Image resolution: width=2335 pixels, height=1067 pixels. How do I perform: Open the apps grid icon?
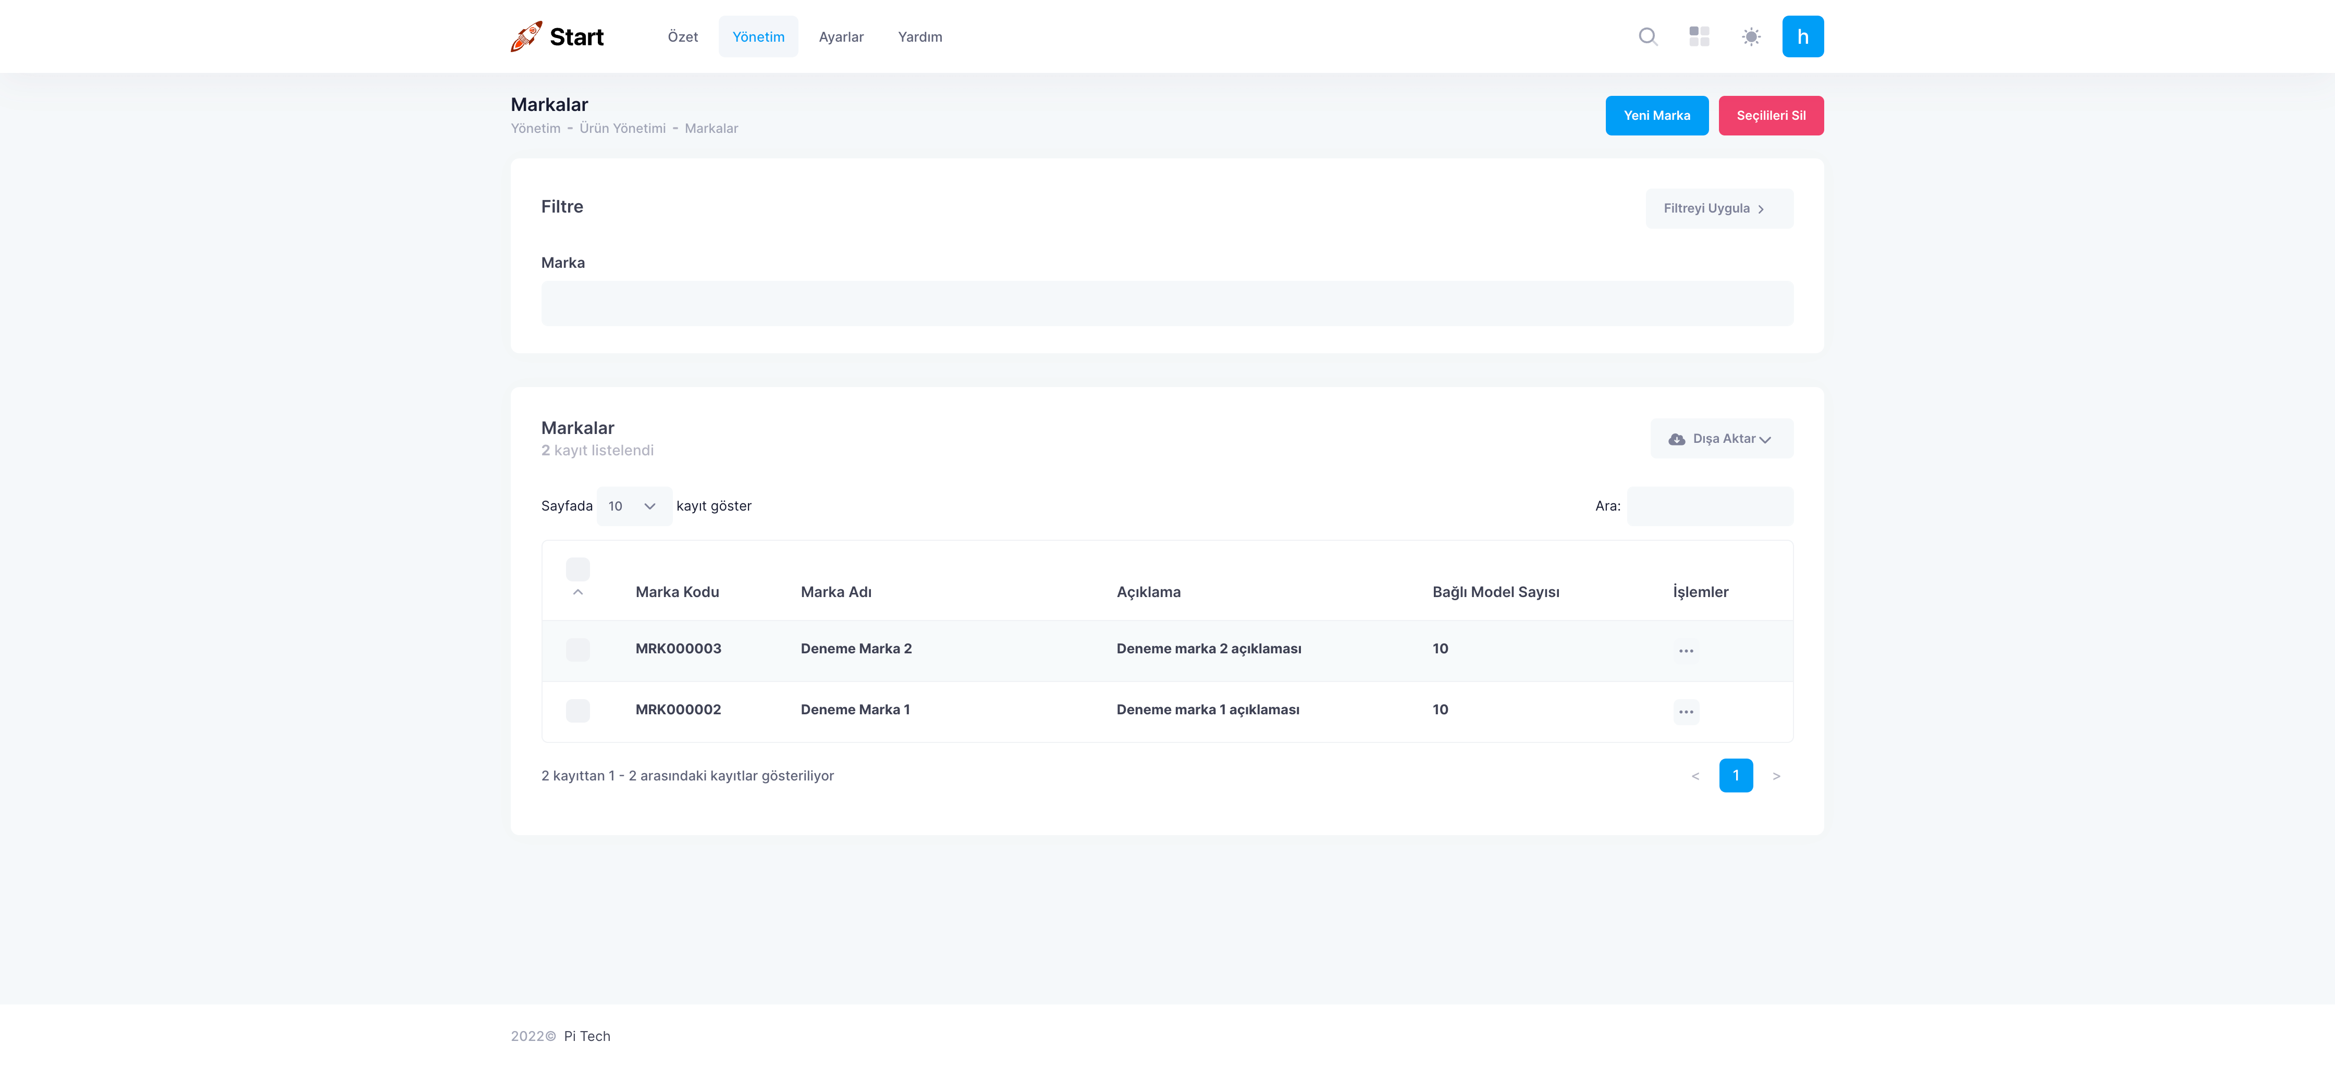[1699, 37]
